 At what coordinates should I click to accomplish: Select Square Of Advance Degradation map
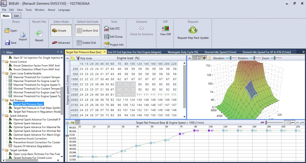[33, 146]
